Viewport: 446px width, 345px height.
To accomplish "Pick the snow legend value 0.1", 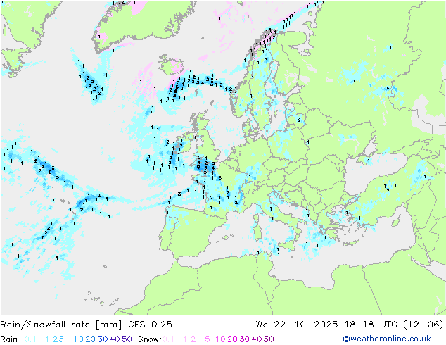I will 168,339.
